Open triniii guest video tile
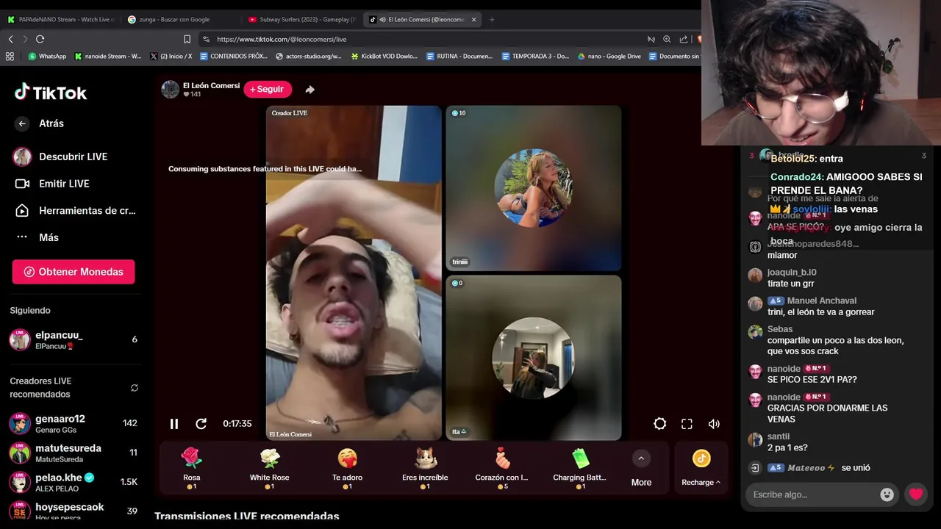 (x=534, y=188)
